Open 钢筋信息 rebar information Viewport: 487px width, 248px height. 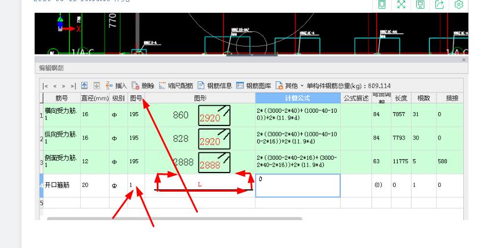(215, 86)
